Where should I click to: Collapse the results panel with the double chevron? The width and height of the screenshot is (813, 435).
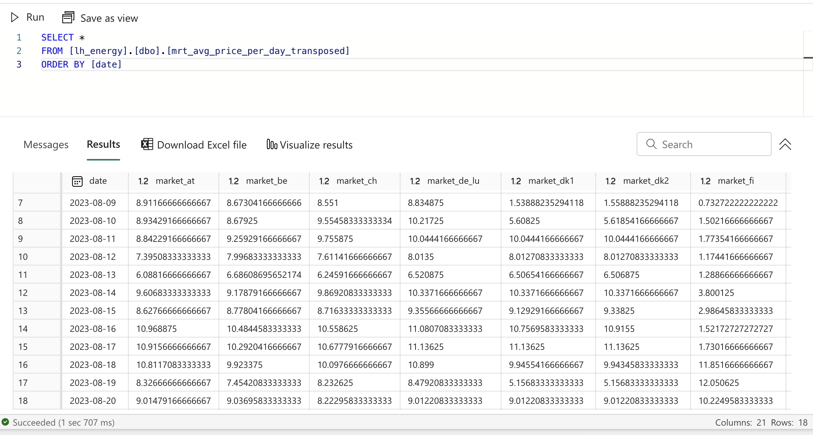coord(786,144)
